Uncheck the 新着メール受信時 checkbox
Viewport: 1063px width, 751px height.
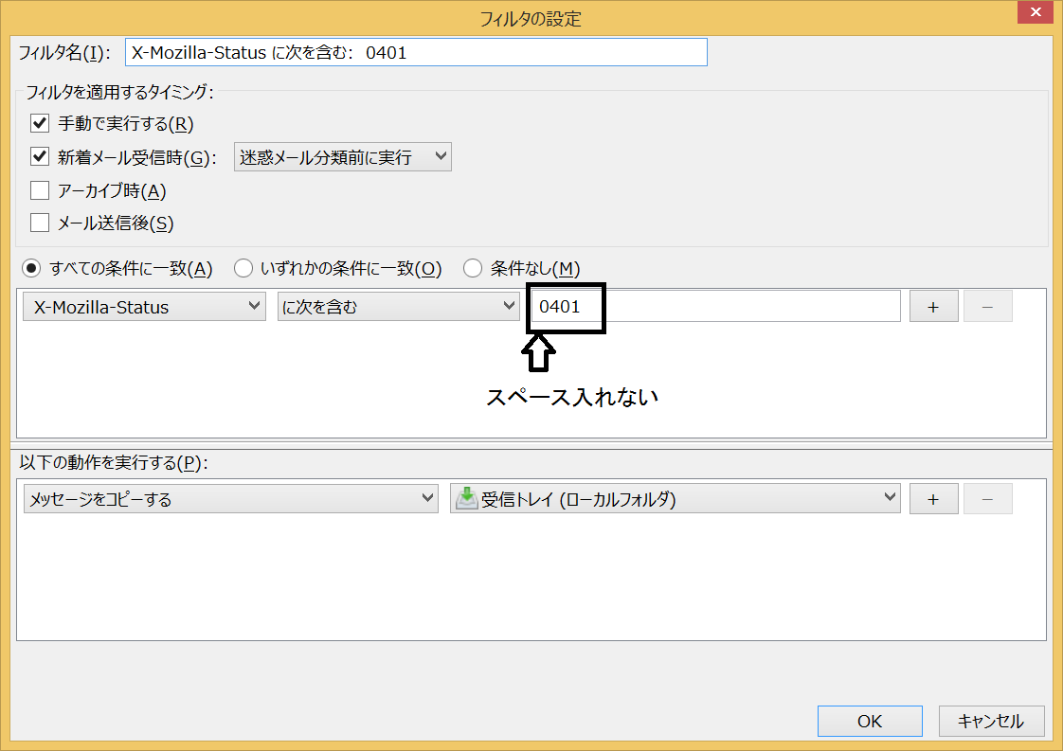pos(40,157)
